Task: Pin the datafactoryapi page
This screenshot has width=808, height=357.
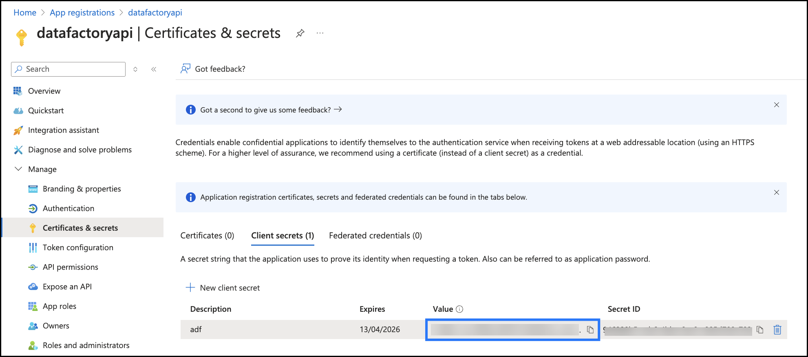Action: 300,33
